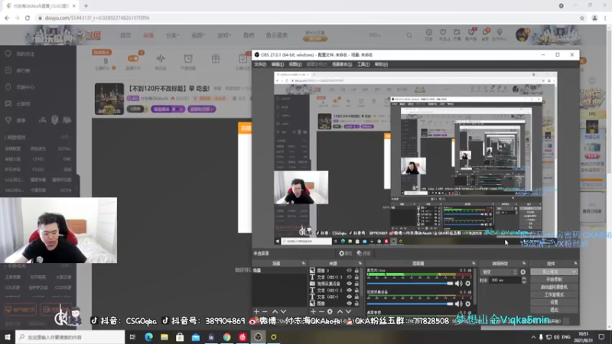Viewport: 612px width, 344px height.
Task: Click the alarm clock 开播提醒 icon
Action: pyautogui.click(x=188, y=59)
